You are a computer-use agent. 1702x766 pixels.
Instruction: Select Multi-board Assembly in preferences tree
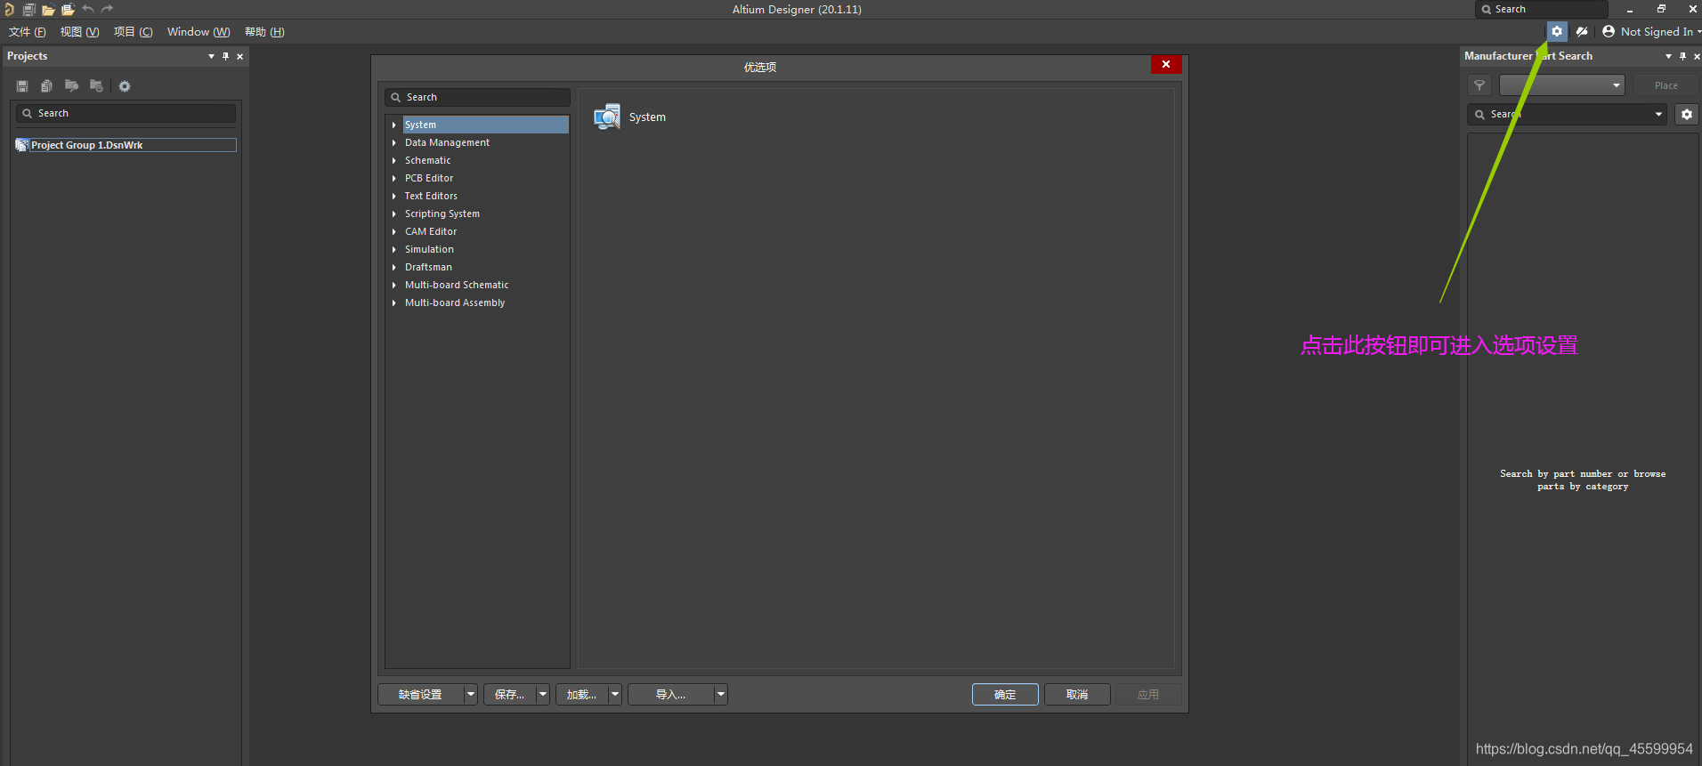[x=455, y=302]
